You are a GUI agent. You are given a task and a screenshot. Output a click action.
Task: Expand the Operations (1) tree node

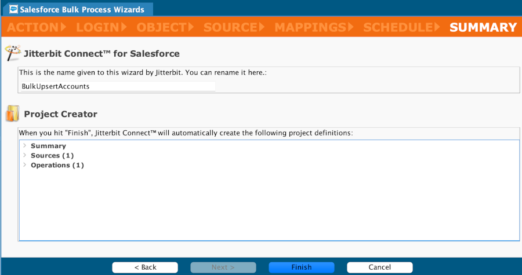pos(24,165)
